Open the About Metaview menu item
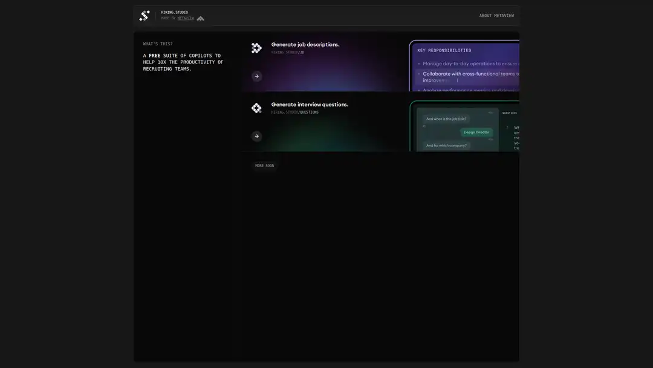Screen dimensions: 653x368 pyautogui.click(x=496, y=15)
